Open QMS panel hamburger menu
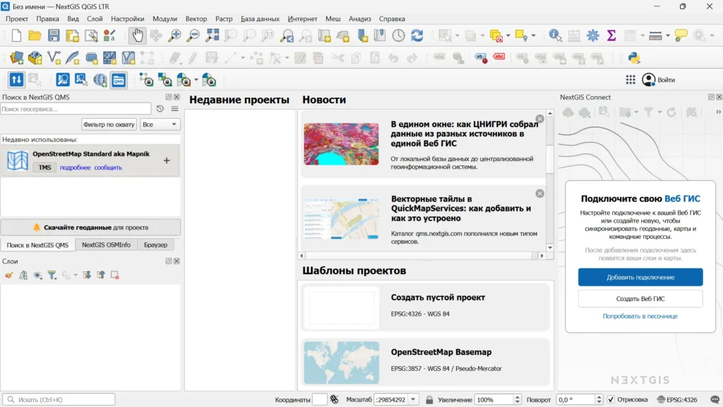Viewport: 723px width, 407px height. point(175,109)
